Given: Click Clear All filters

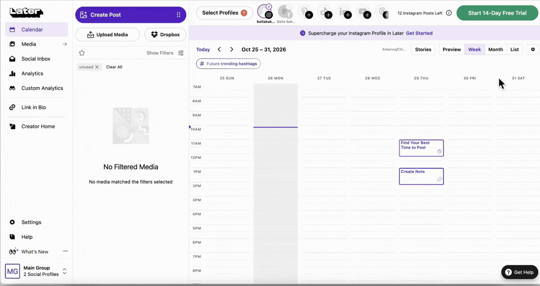Looking at the screenshot, I should (x=114, y=67).
